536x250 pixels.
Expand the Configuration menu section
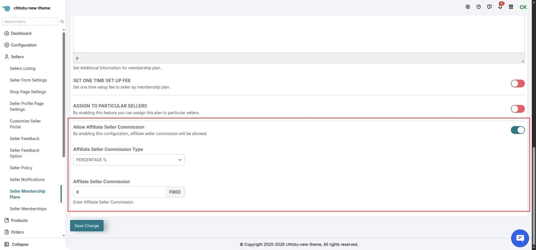pyautogui.click(x=24, y=45)
